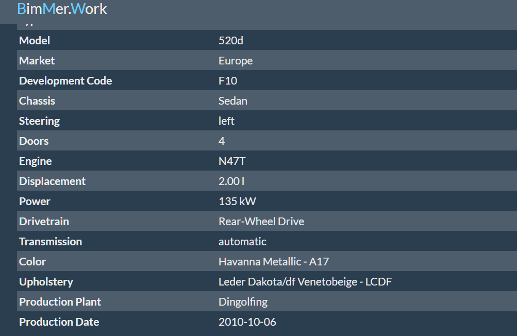Select the Power value 135 kW
The width and height of the screenshot is (517, 336).
click(237, 201)
